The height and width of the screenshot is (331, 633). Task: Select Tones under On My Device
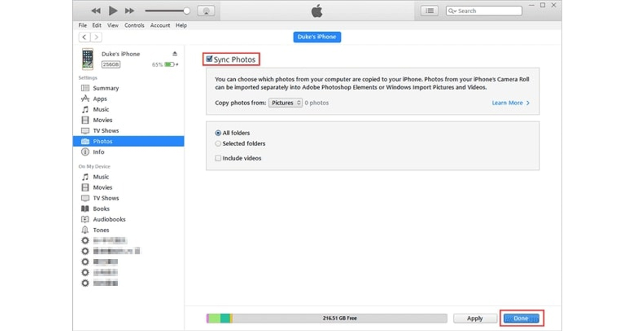point(101,230)
